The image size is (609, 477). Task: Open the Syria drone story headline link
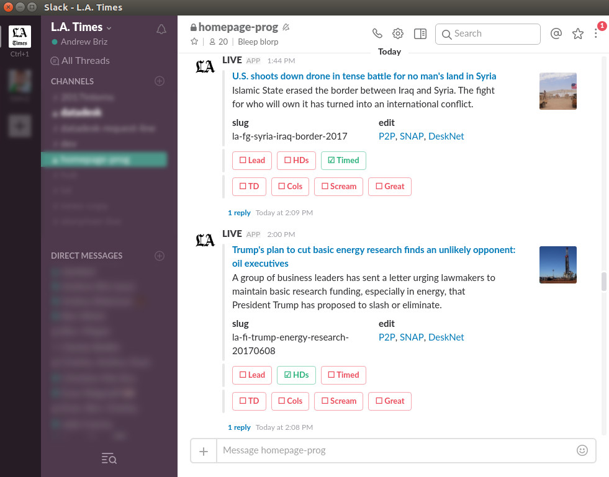[364, 76]
